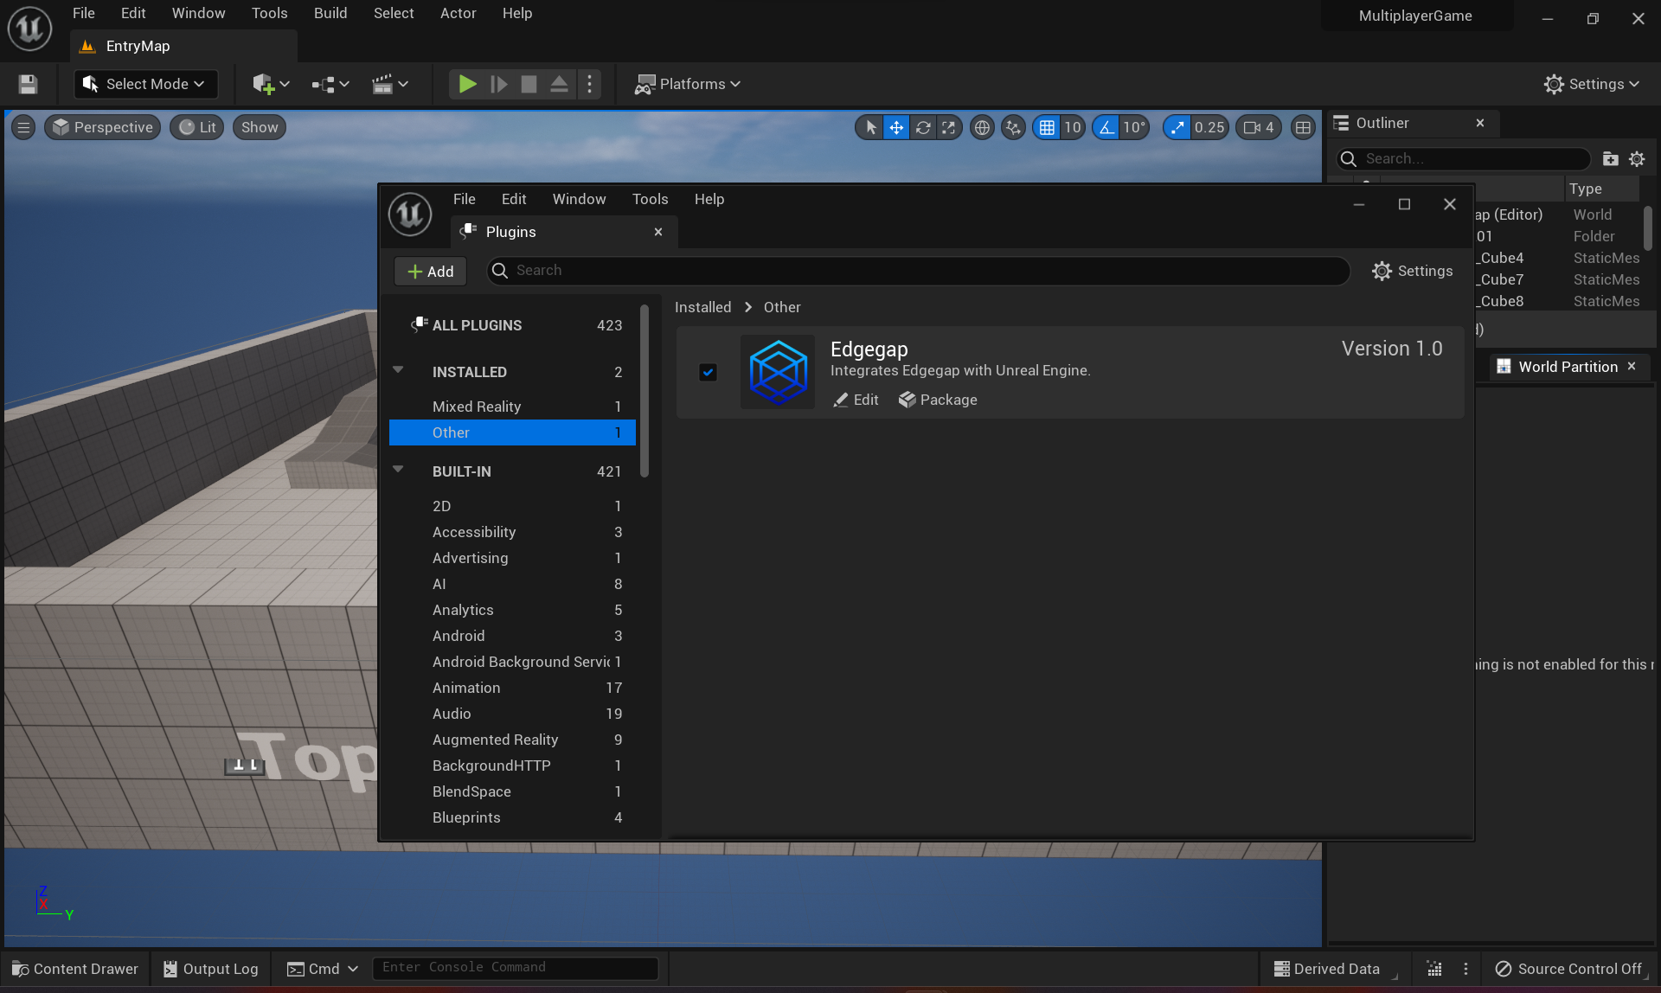The image size is (1661, 993).
Task: Save the current level with disk icon
Action: 28,84
